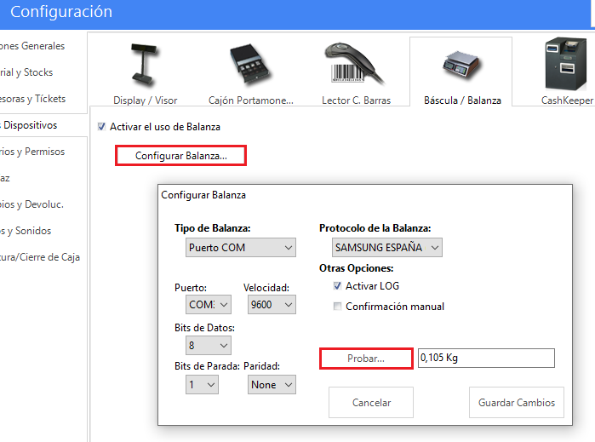Expand the Puerto COM dropdown
The image size is (595, 442).
208,304
